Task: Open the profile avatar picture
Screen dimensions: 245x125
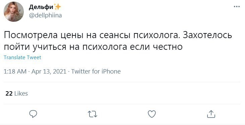Action: click(14, 12)
